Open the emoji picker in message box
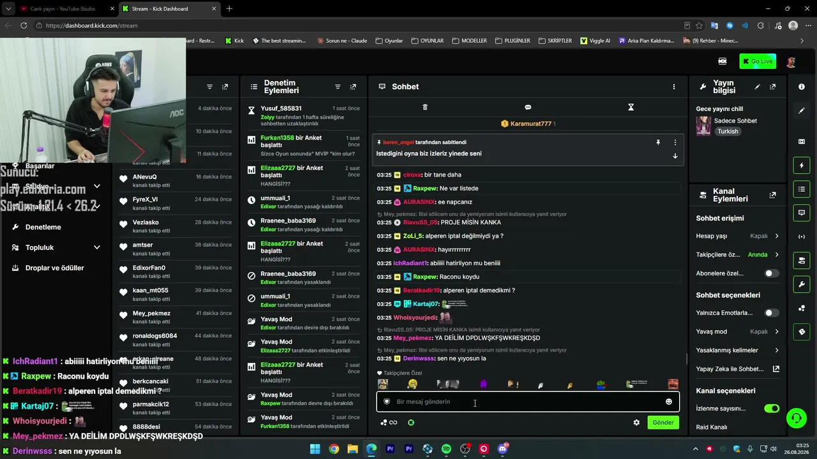Viewport: 817px width, 459px height. click(669, 402)
